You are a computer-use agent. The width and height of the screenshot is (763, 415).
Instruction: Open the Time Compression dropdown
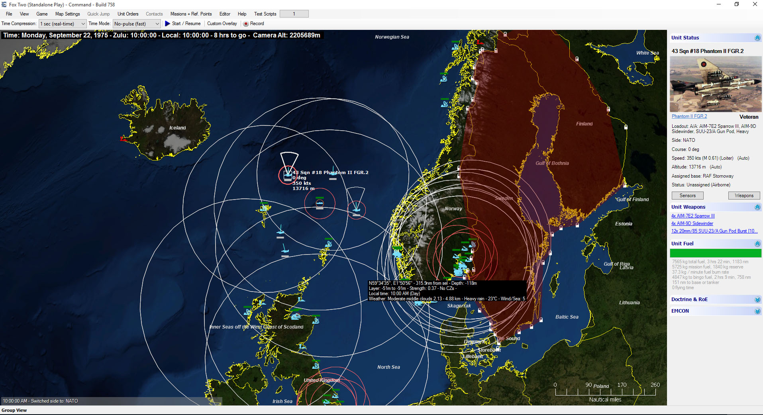point(83,23)
